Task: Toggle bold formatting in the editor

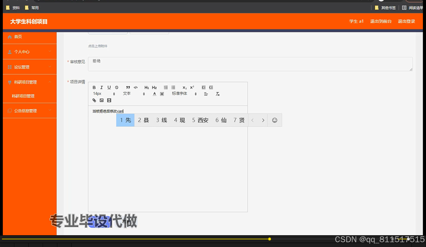Action: tap(94, 88)
